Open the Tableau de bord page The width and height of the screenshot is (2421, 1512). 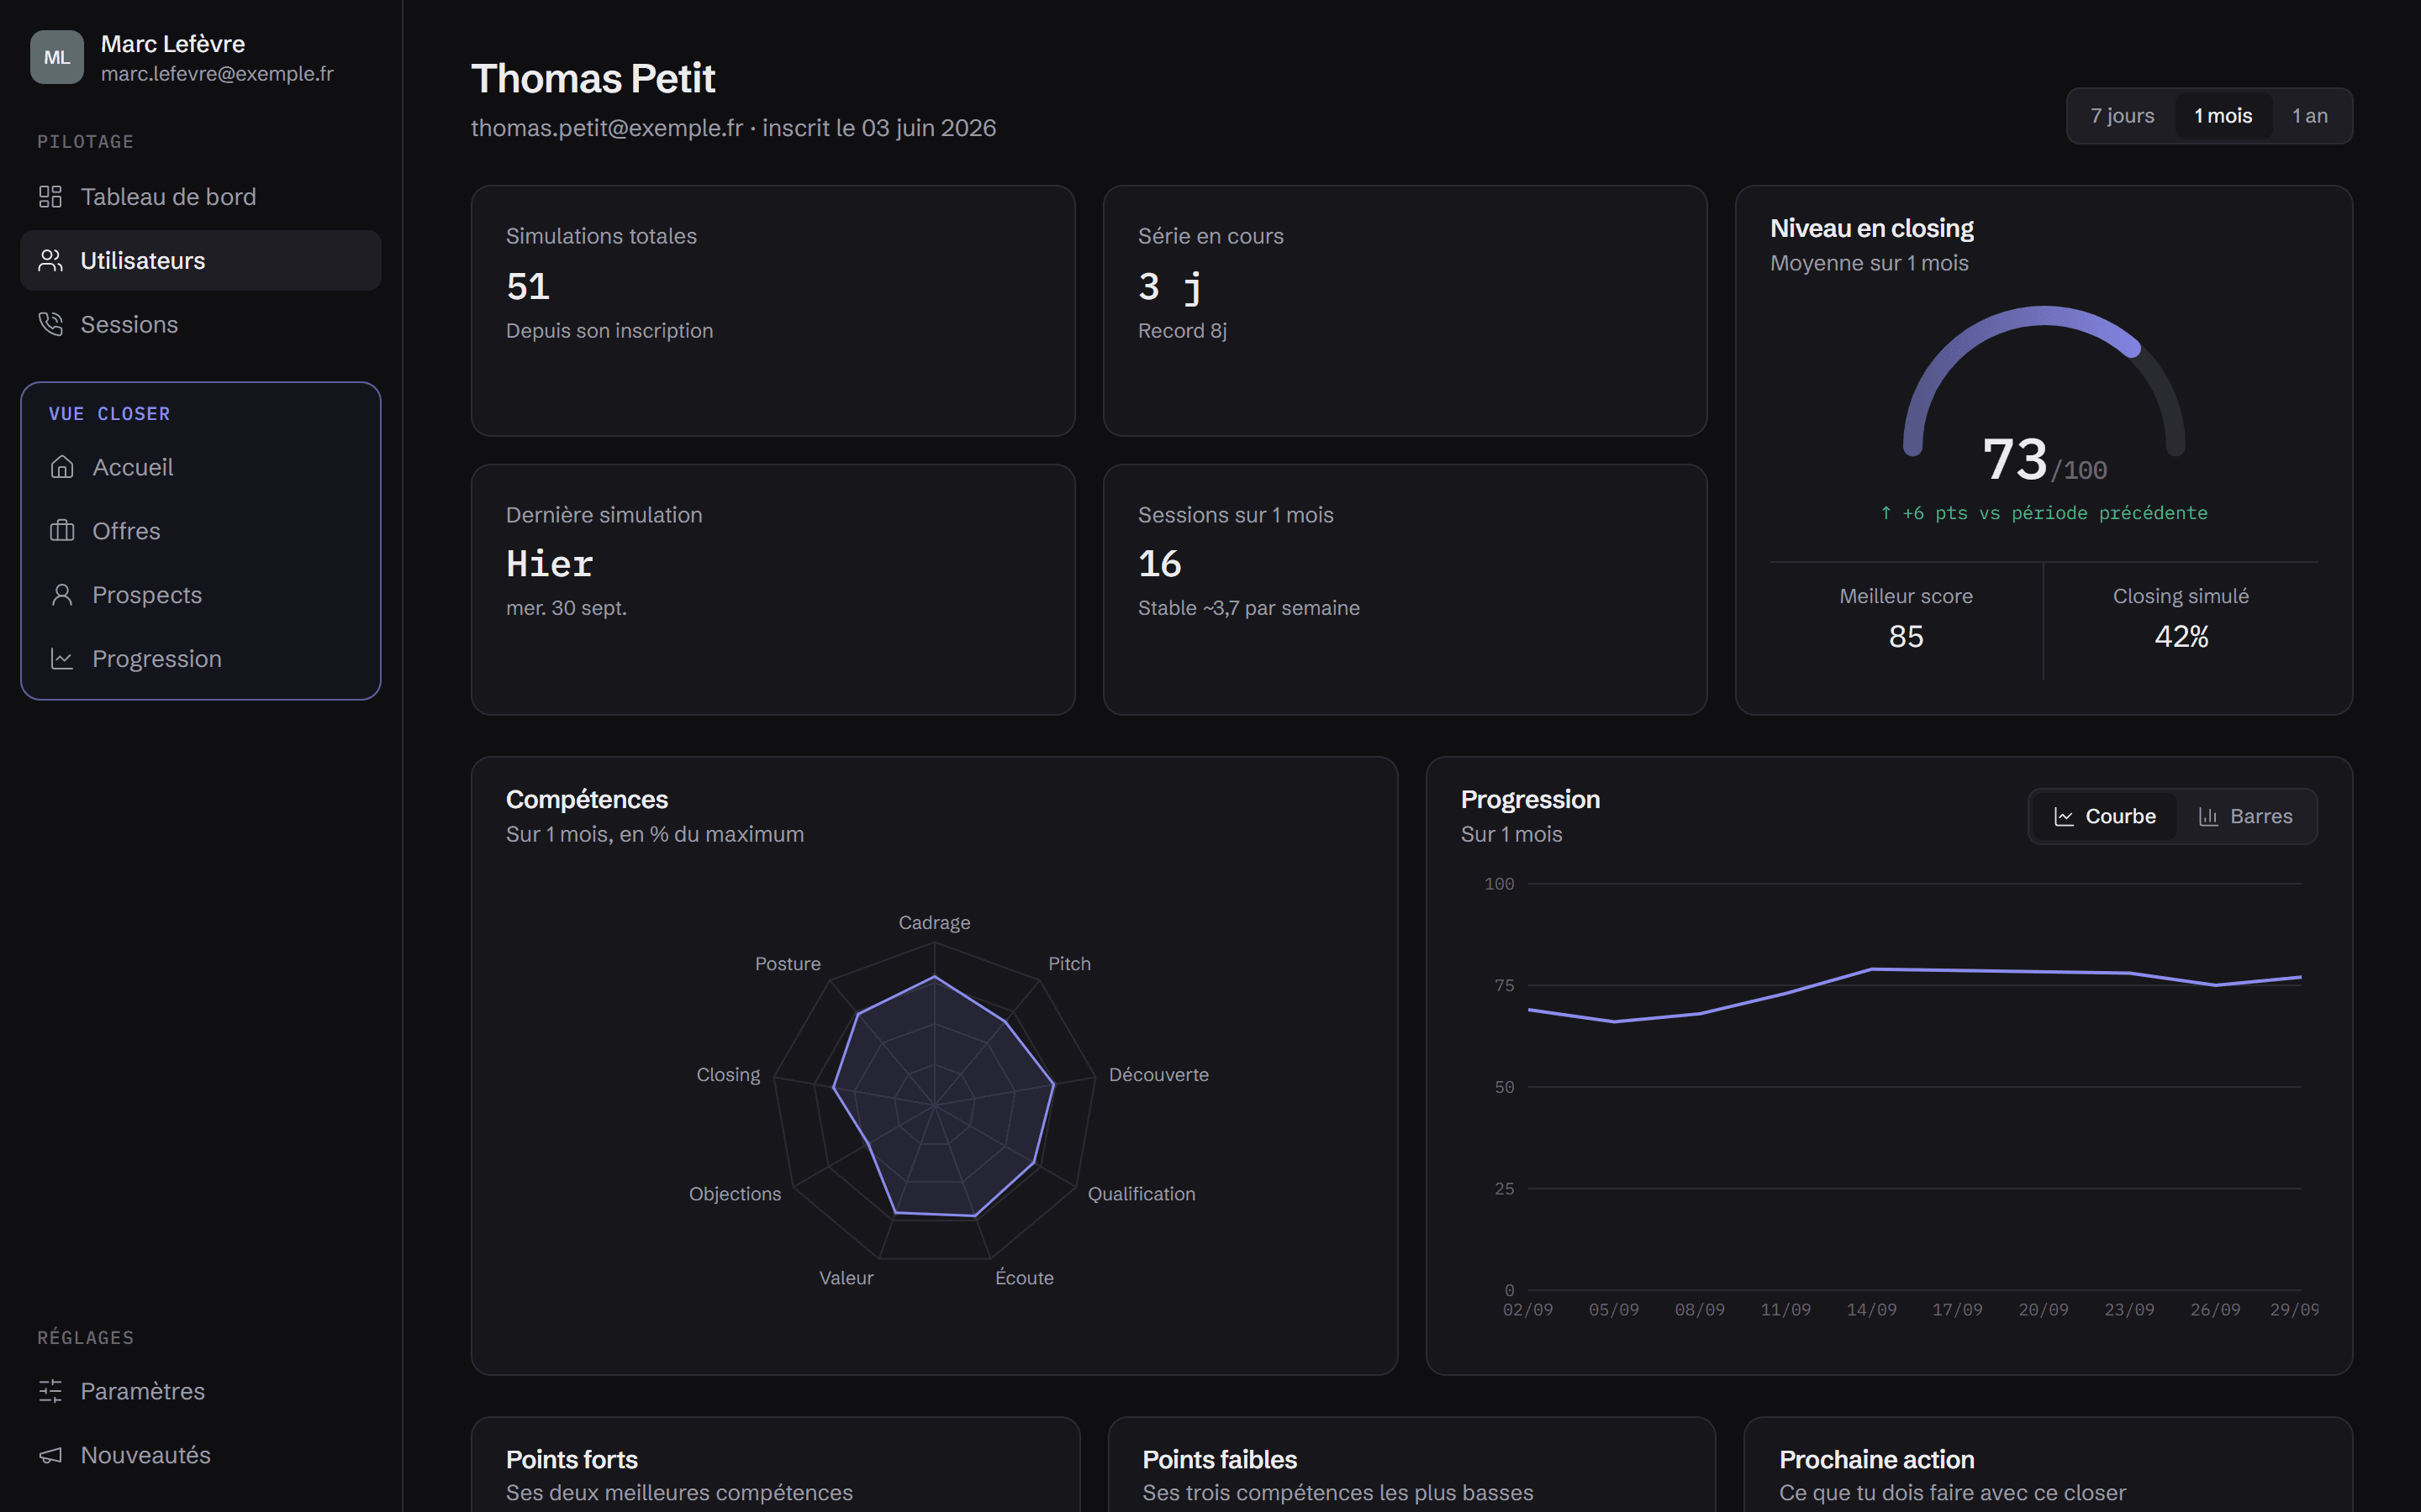(x=200, y=197)
